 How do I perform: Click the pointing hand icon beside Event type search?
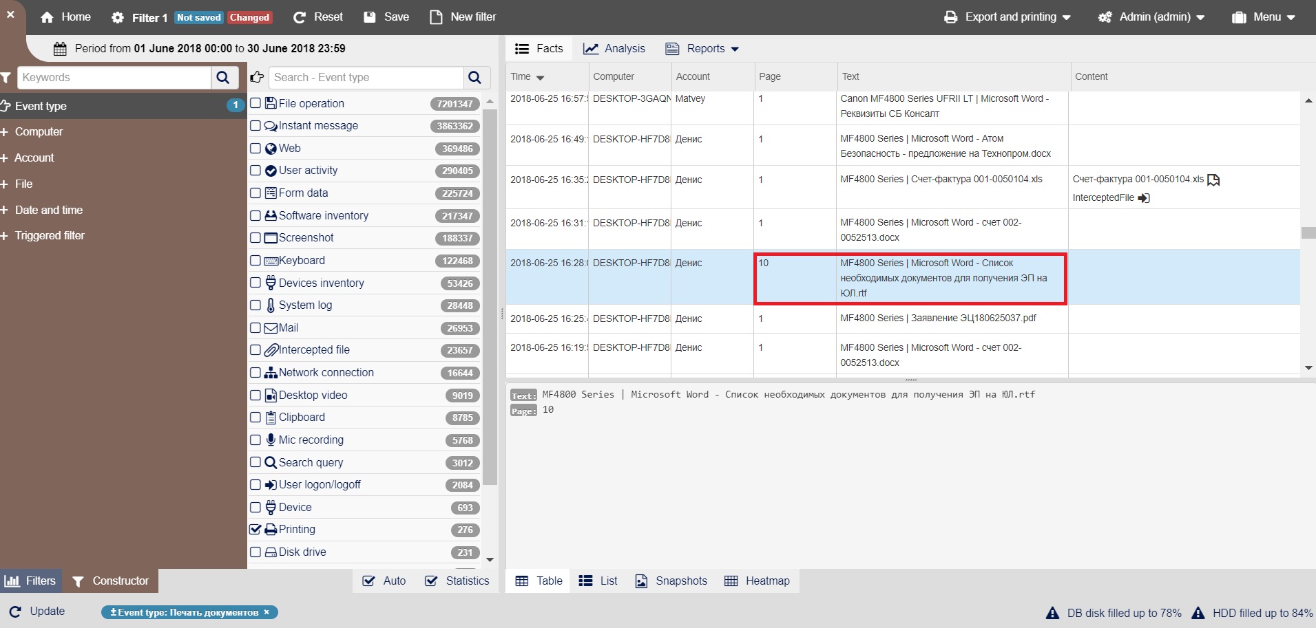tap(257, 78)
